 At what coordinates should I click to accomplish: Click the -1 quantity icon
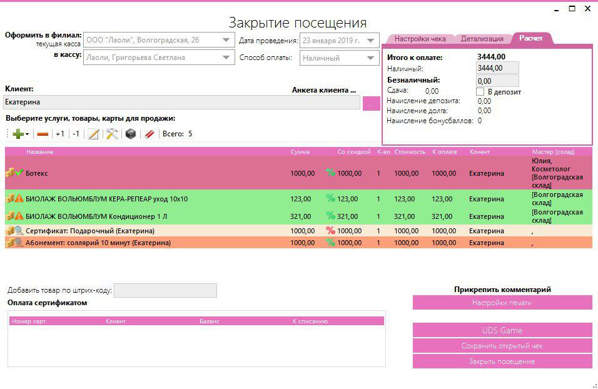[x=74, y=133]
